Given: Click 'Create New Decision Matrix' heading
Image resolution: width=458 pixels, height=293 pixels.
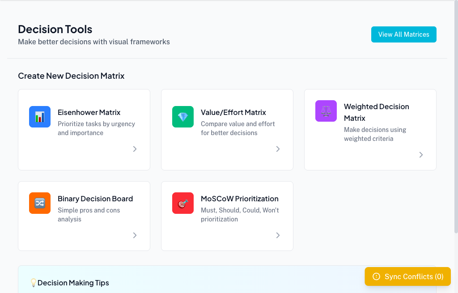Looking at the screenshot, I should (71, 76).
